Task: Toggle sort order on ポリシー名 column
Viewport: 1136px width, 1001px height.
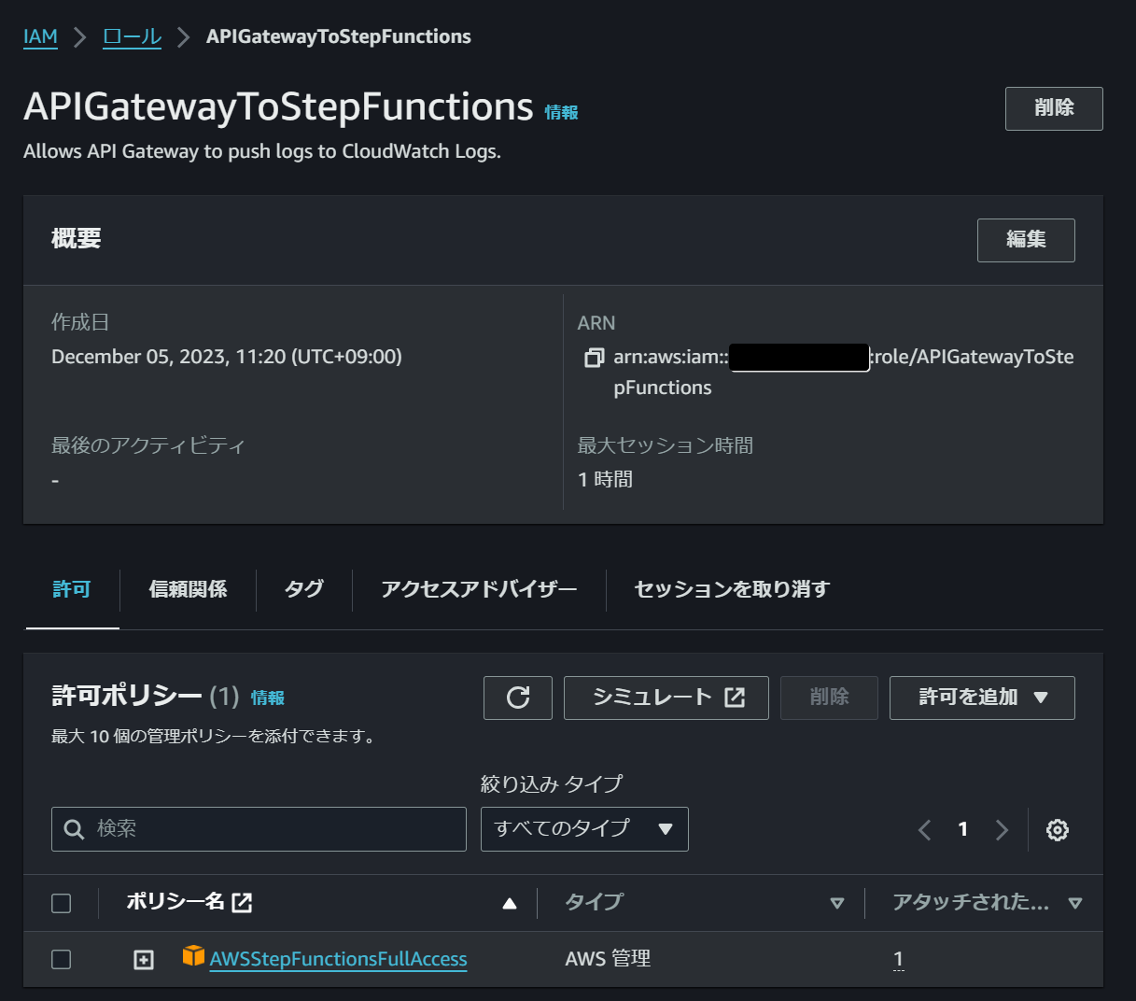Action: (x=509, y=903)
